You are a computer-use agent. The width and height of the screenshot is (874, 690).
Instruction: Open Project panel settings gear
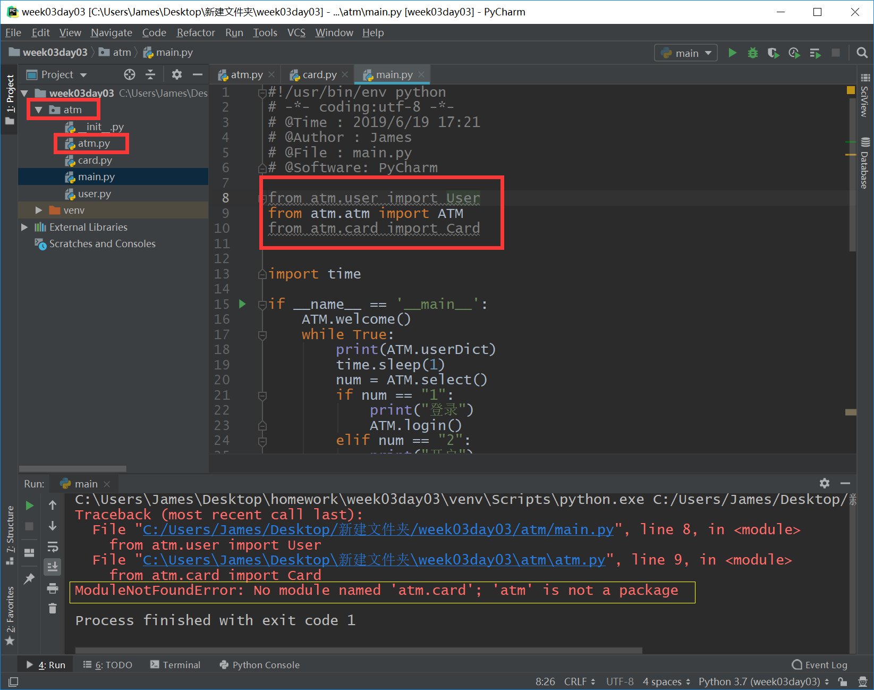pyautogui.click(x=177, y=74)
